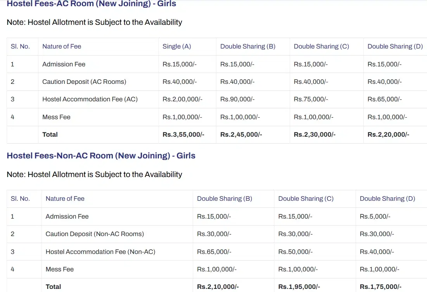Screen dimensions: 427x292
Task: Click Double Sharing (B) header in AC table
Action: point(247,46)
